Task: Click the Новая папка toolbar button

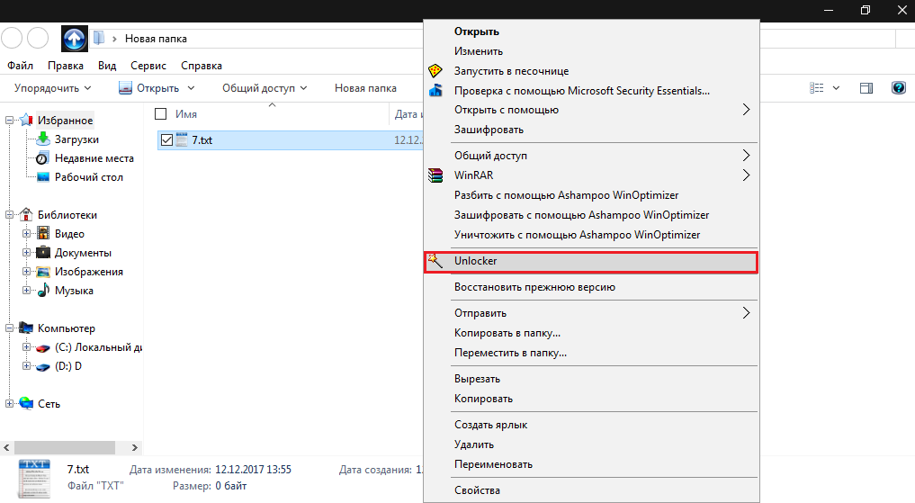Action: [365, 88]
